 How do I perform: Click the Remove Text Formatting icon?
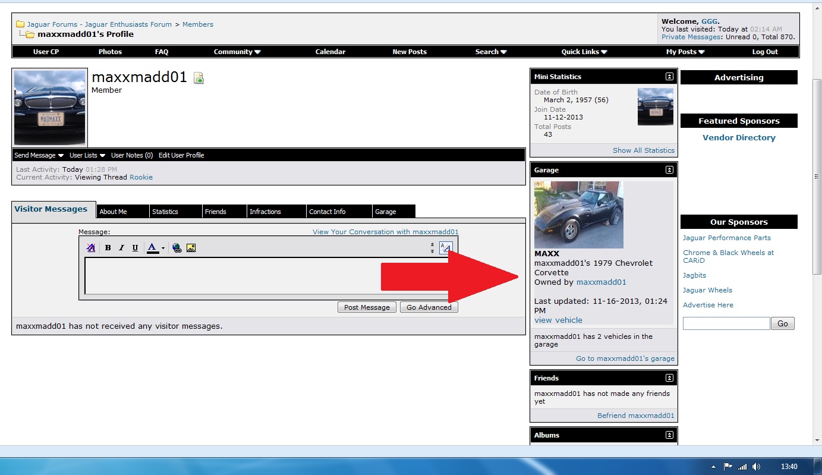tap(91, 248)
